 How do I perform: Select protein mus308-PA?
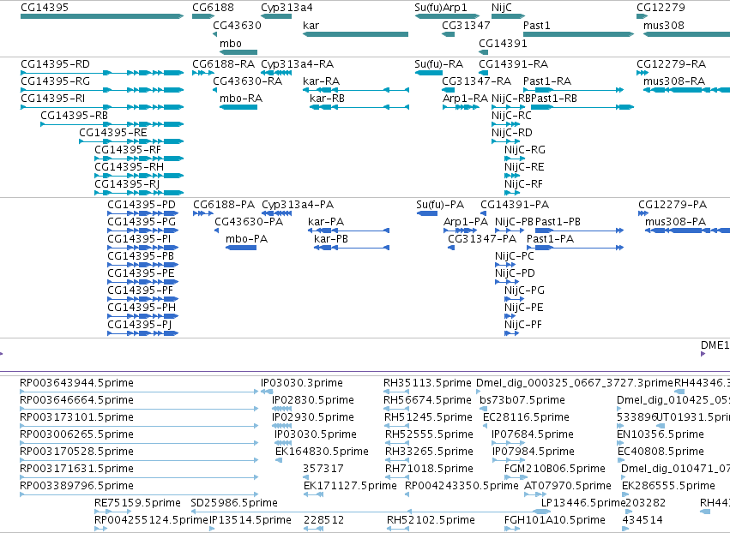676,222
